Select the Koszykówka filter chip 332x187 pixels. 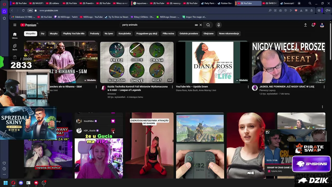click(125, 34)
